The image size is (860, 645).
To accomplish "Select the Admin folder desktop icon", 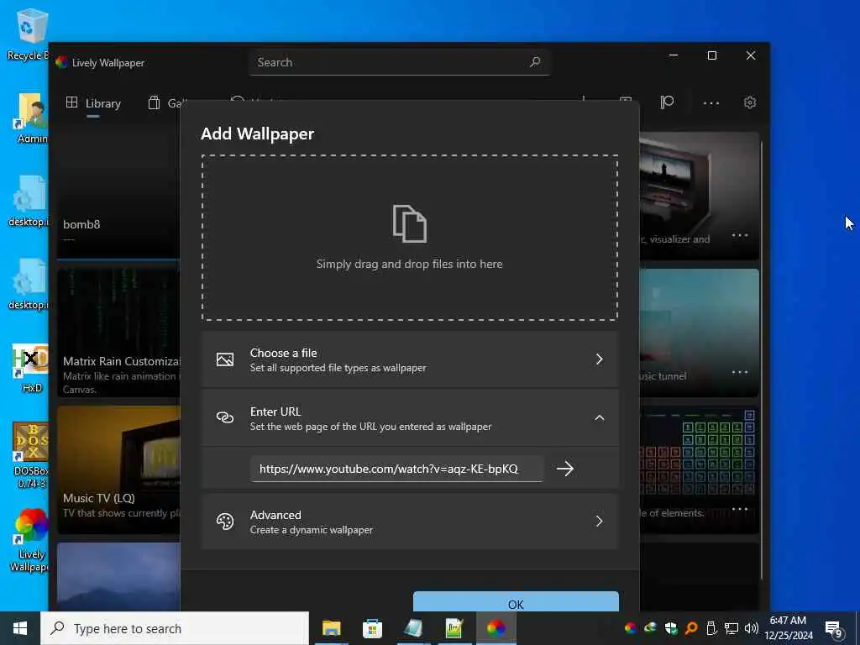I will [x=30, y=118].
